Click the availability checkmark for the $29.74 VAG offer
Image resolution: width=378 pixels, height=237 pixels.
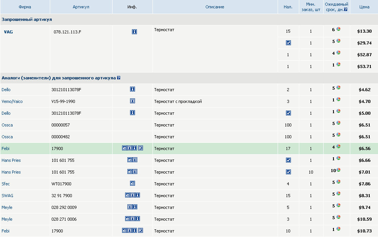click(x=288, y=43)
